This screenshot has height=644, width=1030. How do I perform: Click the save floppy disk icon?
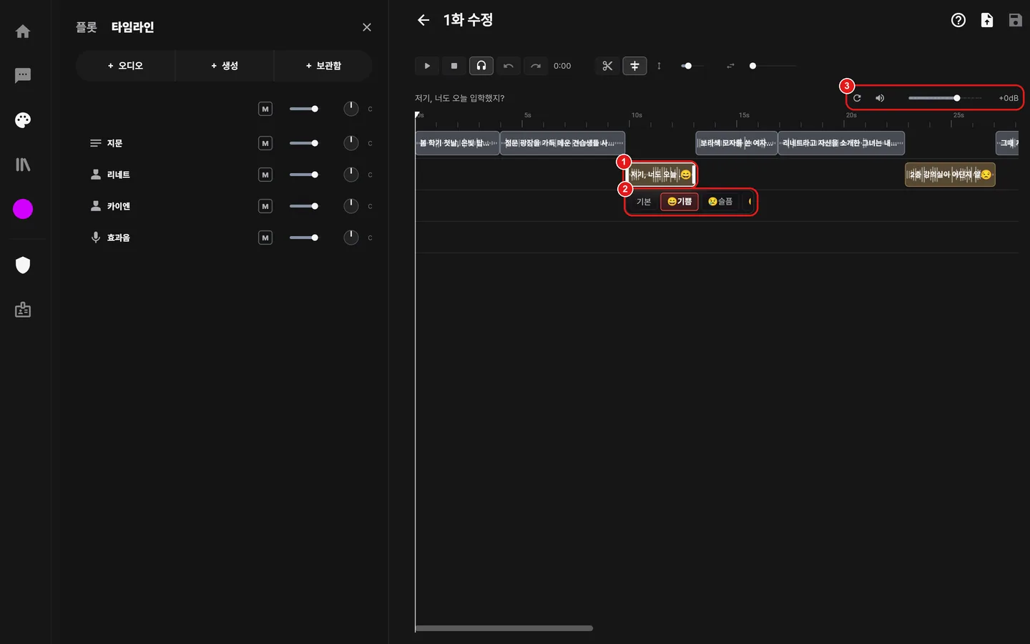pyautogui.click(x=1016, y=20)
